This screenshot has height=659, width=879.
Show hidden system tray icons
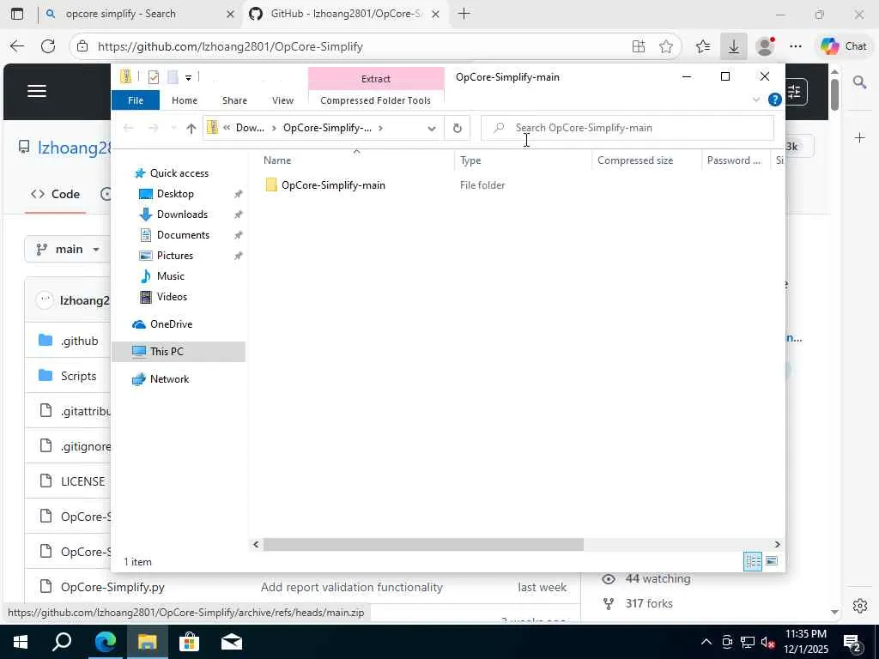(x=706, y=642)
